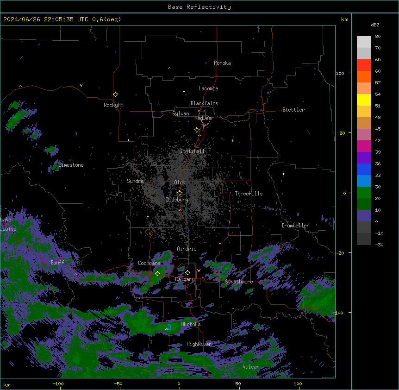The image size is (399, 390).
Task: Pick the orange 57-60 dBZ legend swatch
Action: click(364, 77)
